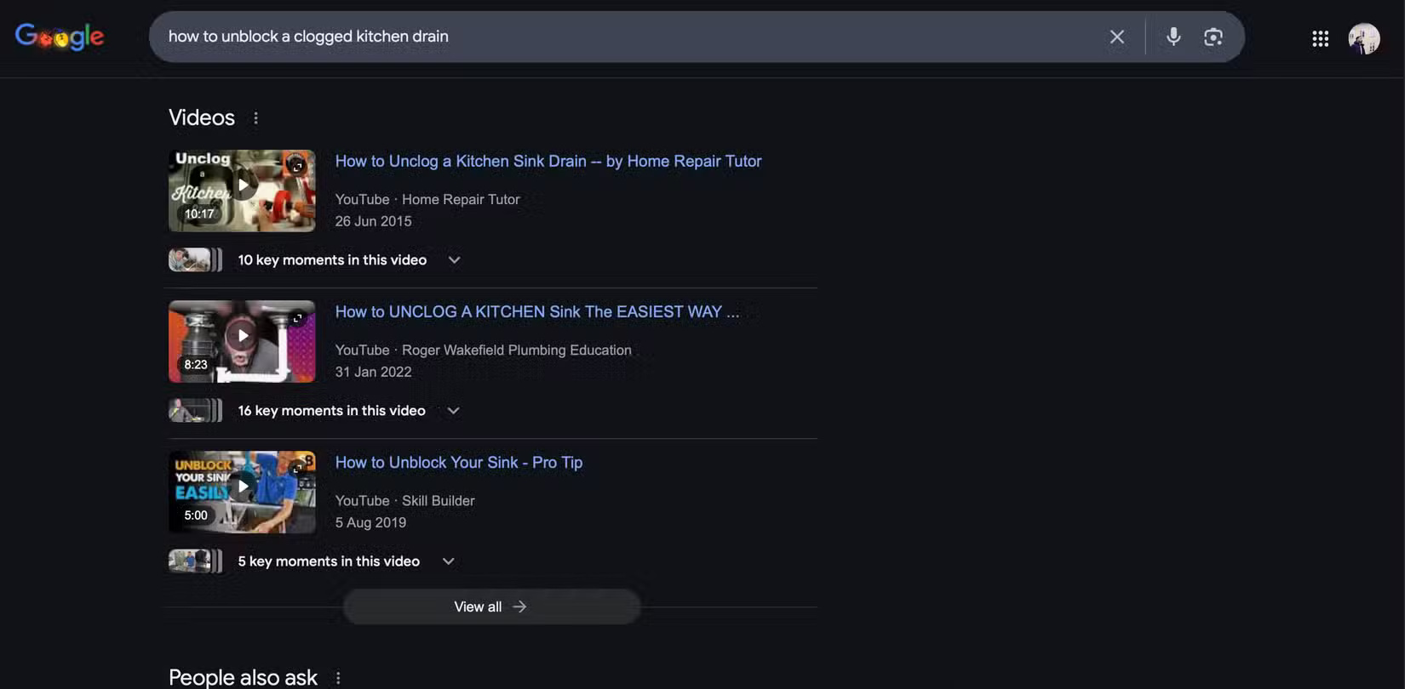Clear the search box text
Image resolution: width=1405 pixels, height=689 pixels.
(1116, 37)
